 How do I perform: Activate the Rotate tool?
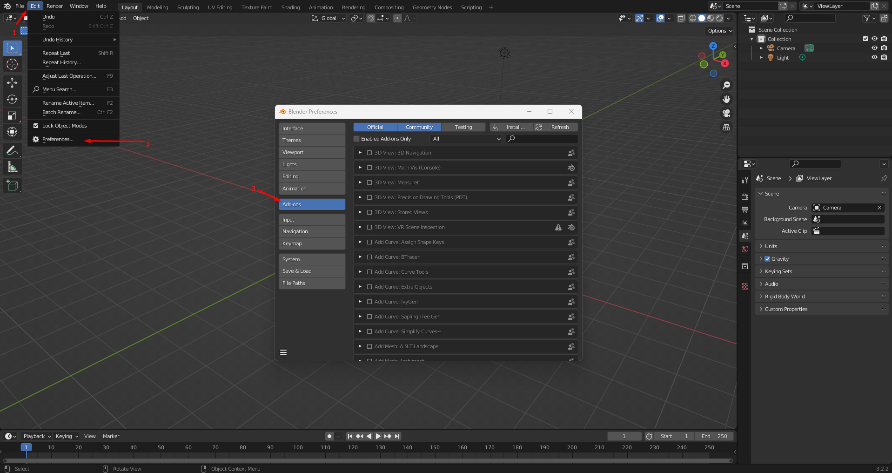point(12,99)
